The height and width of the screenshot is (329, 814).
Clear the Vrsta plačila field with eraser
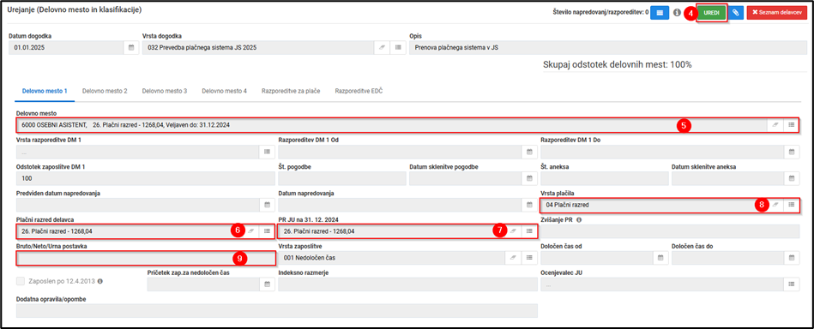[x=775, y=205]
